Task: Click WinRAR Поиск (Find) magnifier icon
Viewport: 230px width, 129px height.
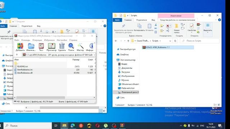Action: [x=71, y=47]
